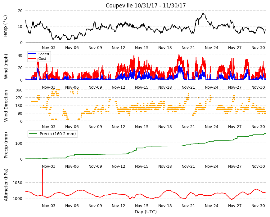The width and height of the screenshot is (270, 217).
Task: Click the Altimeter (hPa) axis label
Action: coord(6,185)
